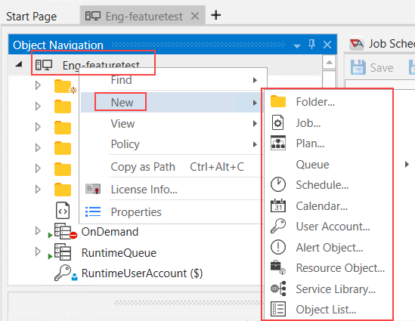Viewport: 415px width, 321px height.
Task: Expand the OnDemand queue node
Action: pos(38,231)
